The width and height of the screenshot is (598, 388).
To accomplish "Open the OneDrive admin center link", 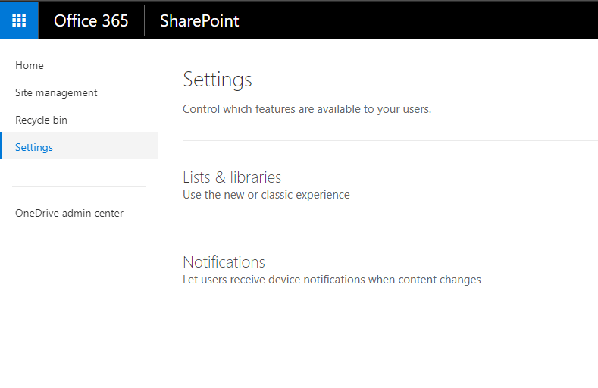I will pos(70,213).
